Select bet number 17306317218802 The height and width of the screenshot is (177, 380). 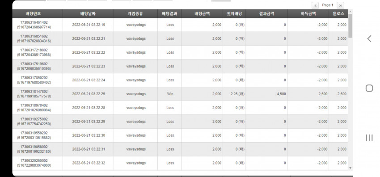pyautogui.click(x=34, y=50)
